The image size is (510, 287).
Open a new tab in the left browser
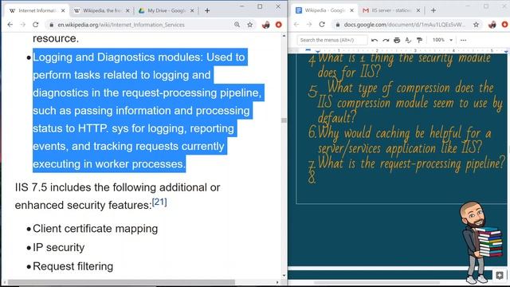pyautogui.click(x=207, y=10)
